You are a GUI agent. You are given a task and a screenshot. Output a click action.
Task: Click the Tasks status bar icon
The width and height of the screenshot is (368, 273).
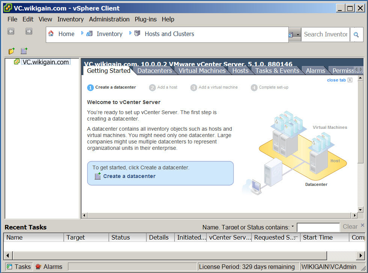pos(9,267)
